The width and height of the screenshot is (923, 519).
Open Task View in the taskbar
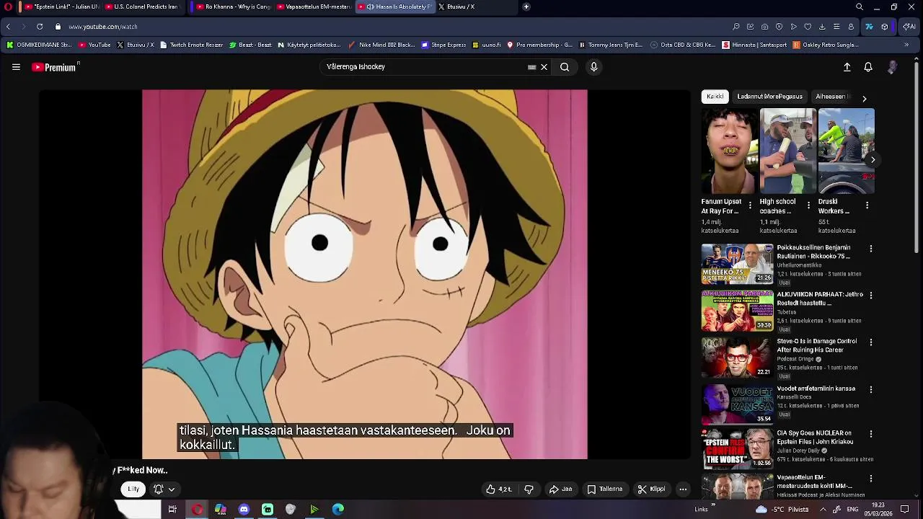pyautogui.click(x=172, y=510)
